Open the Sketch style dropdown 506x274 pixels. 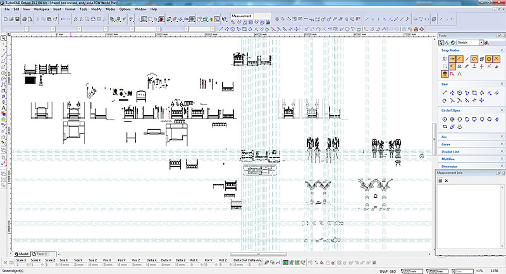point(481,42)
